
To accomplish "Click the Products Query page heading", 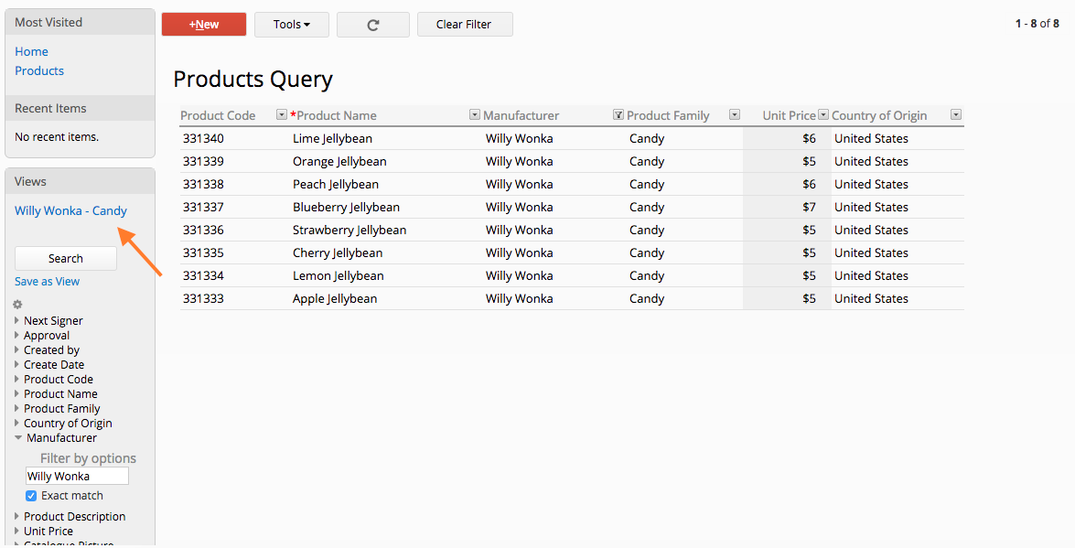I will [253, 80].
